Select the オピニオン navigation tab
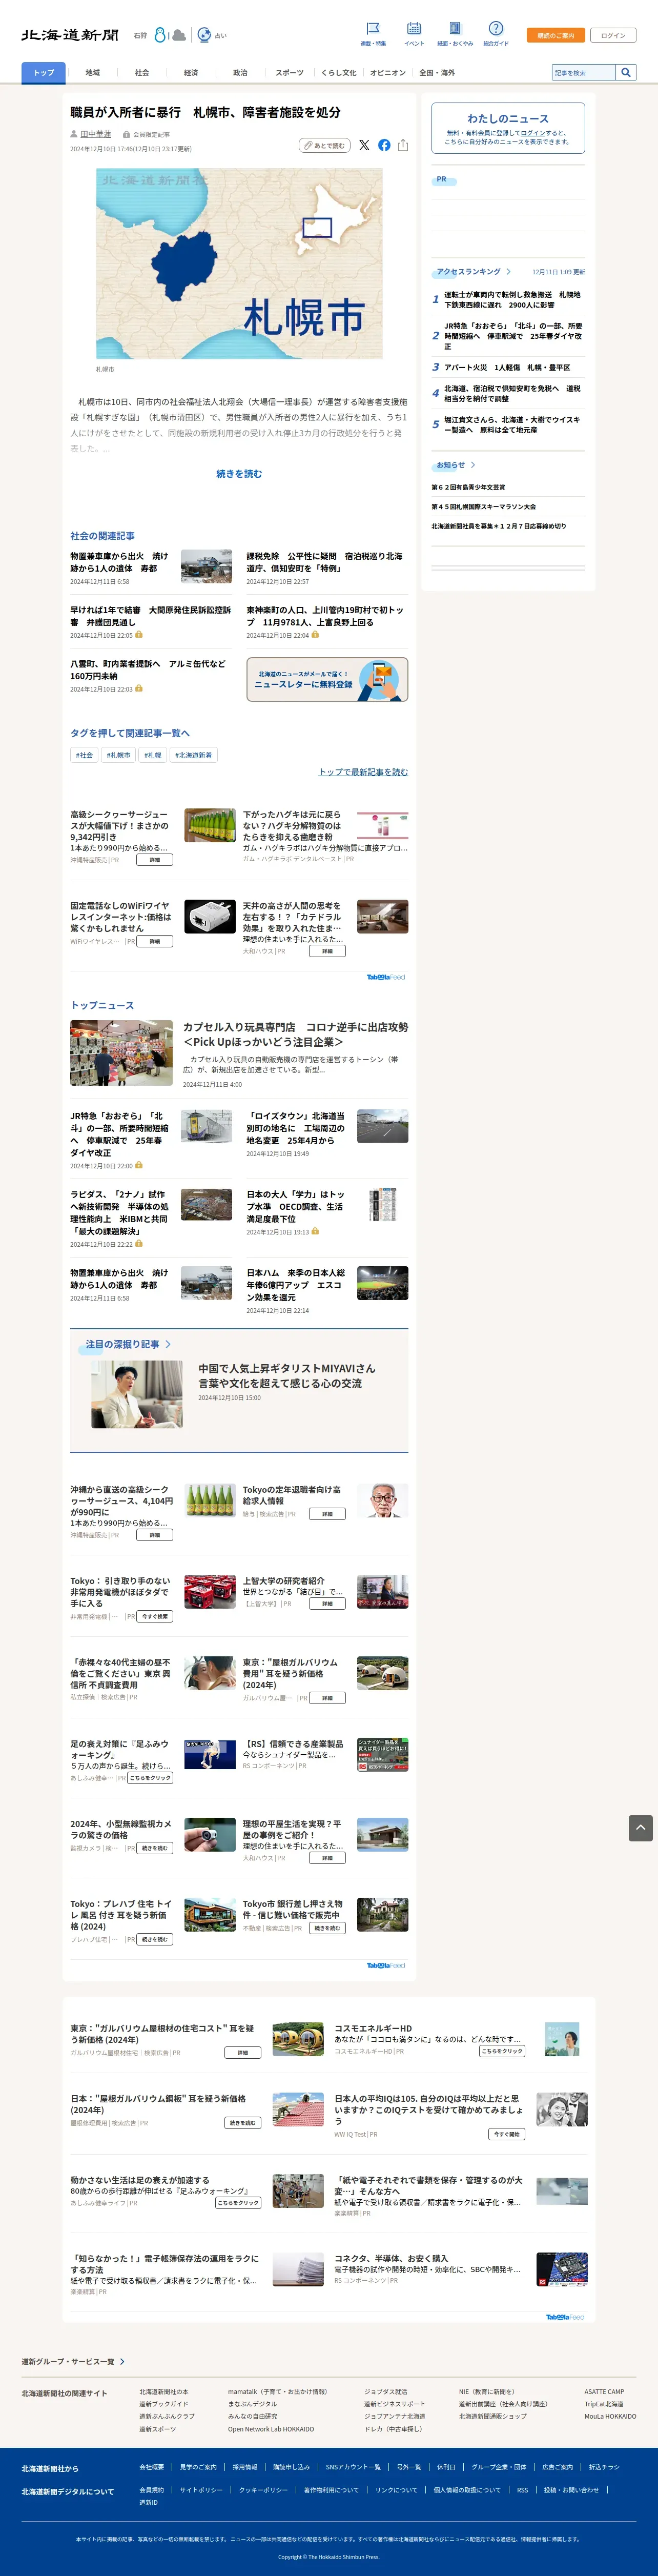 [x=387, y=72]
